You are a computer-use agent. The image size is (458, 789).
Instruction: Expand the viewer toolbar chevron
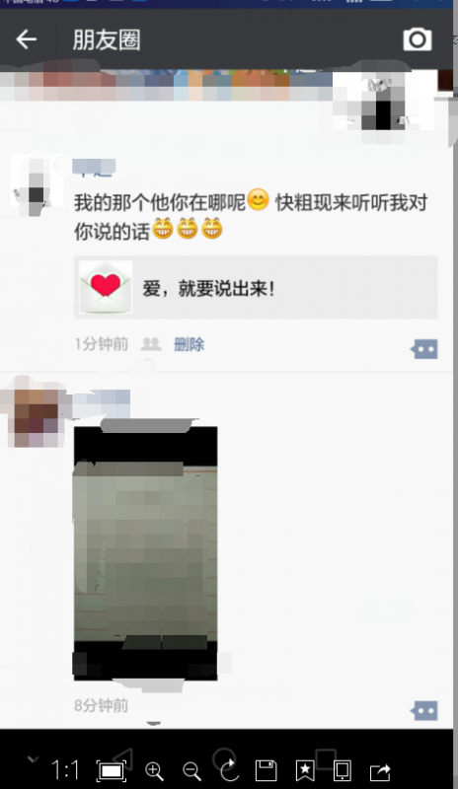click(33, 759)
